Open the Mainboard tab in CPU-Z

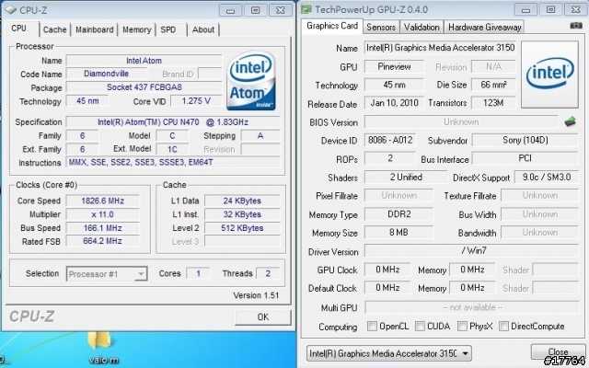pyautogui.click(x=94, y=29)
